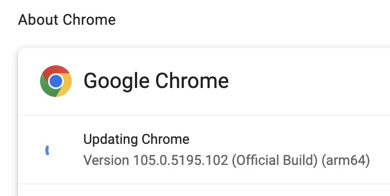The height and width of the screenshot is (196, 390).
Task: Click the version number 105.0.5195.102
Action: 181,160
